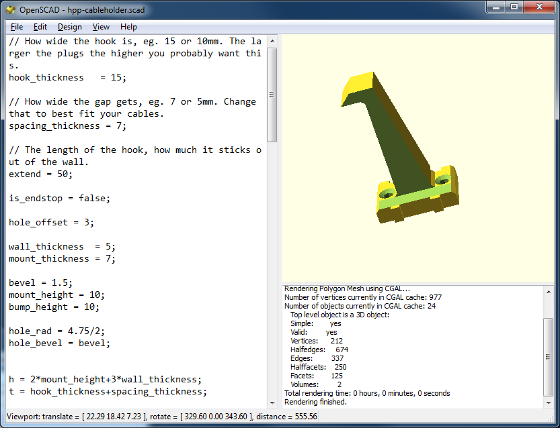Click the editor scrollbar up arrow
Screen dimensions: 560x428
click(x=272, y=41)
